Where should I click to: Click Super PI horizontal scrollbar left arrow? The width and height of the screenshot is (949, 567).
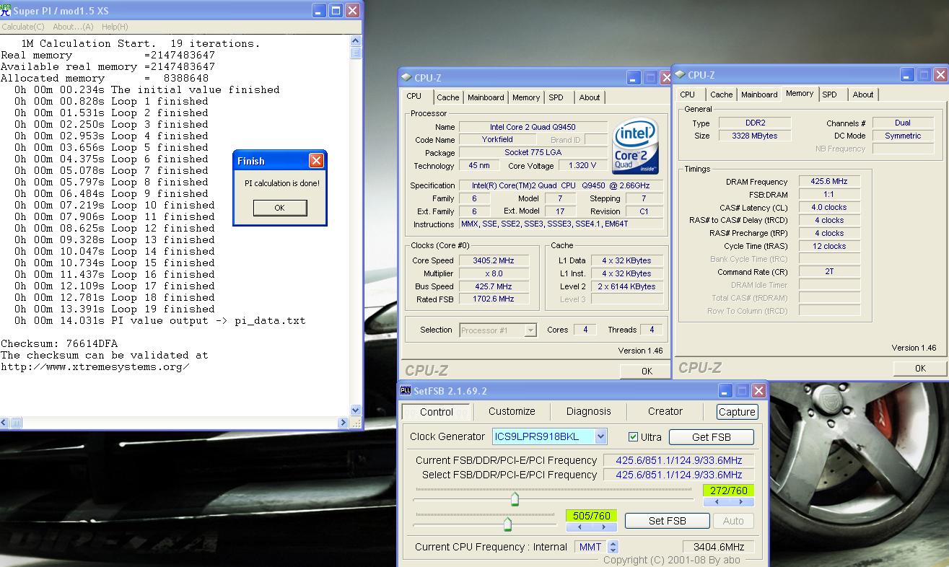(5, 422)
